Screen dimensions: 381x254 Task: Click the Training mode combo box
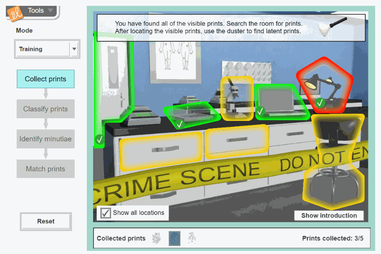[x=43, y=49]
